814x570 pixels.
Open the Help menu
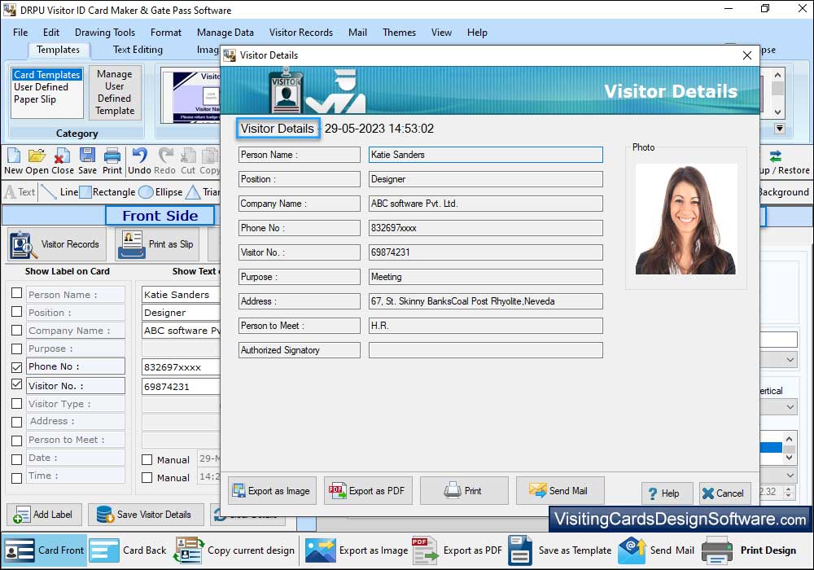click(477, 33)
